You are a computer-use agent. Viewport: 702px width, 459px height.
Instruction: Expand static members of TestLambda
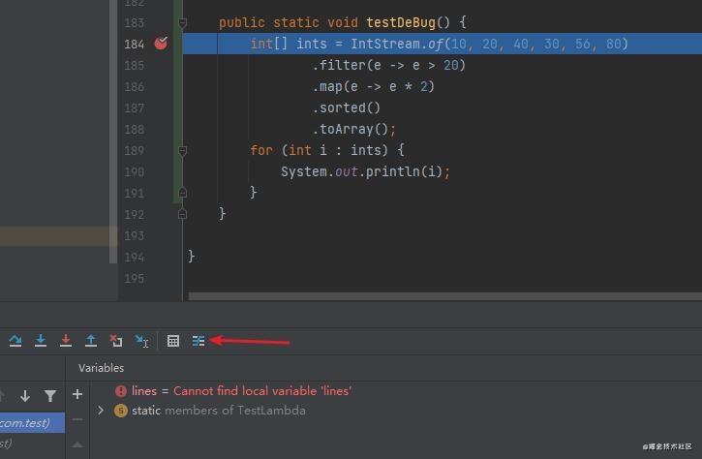(x=101, y=411)
